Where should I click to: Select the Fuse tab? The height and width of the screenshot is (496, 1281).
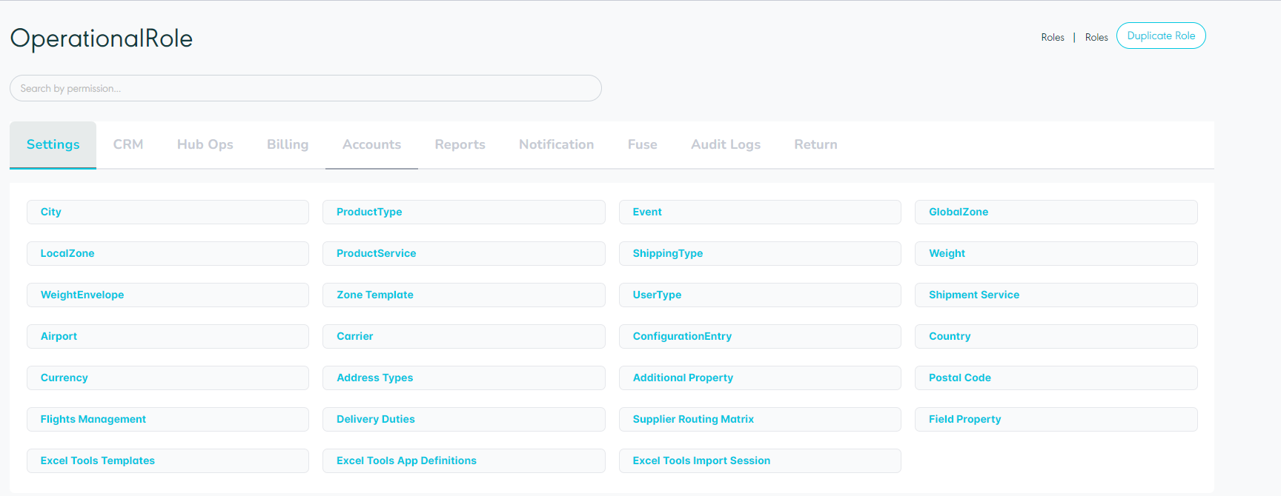pos(642,145)
